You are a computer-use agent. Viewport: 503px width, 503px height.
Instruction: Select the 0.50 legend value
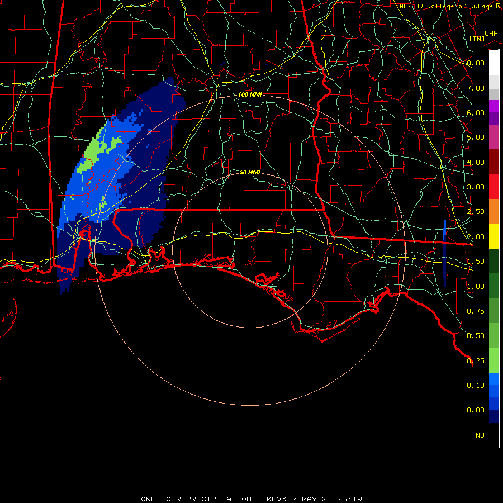(476, 336)
